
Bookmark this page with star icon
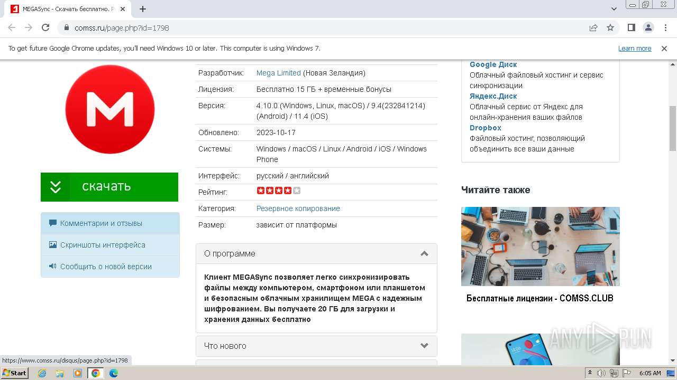[x=610, y=27]
